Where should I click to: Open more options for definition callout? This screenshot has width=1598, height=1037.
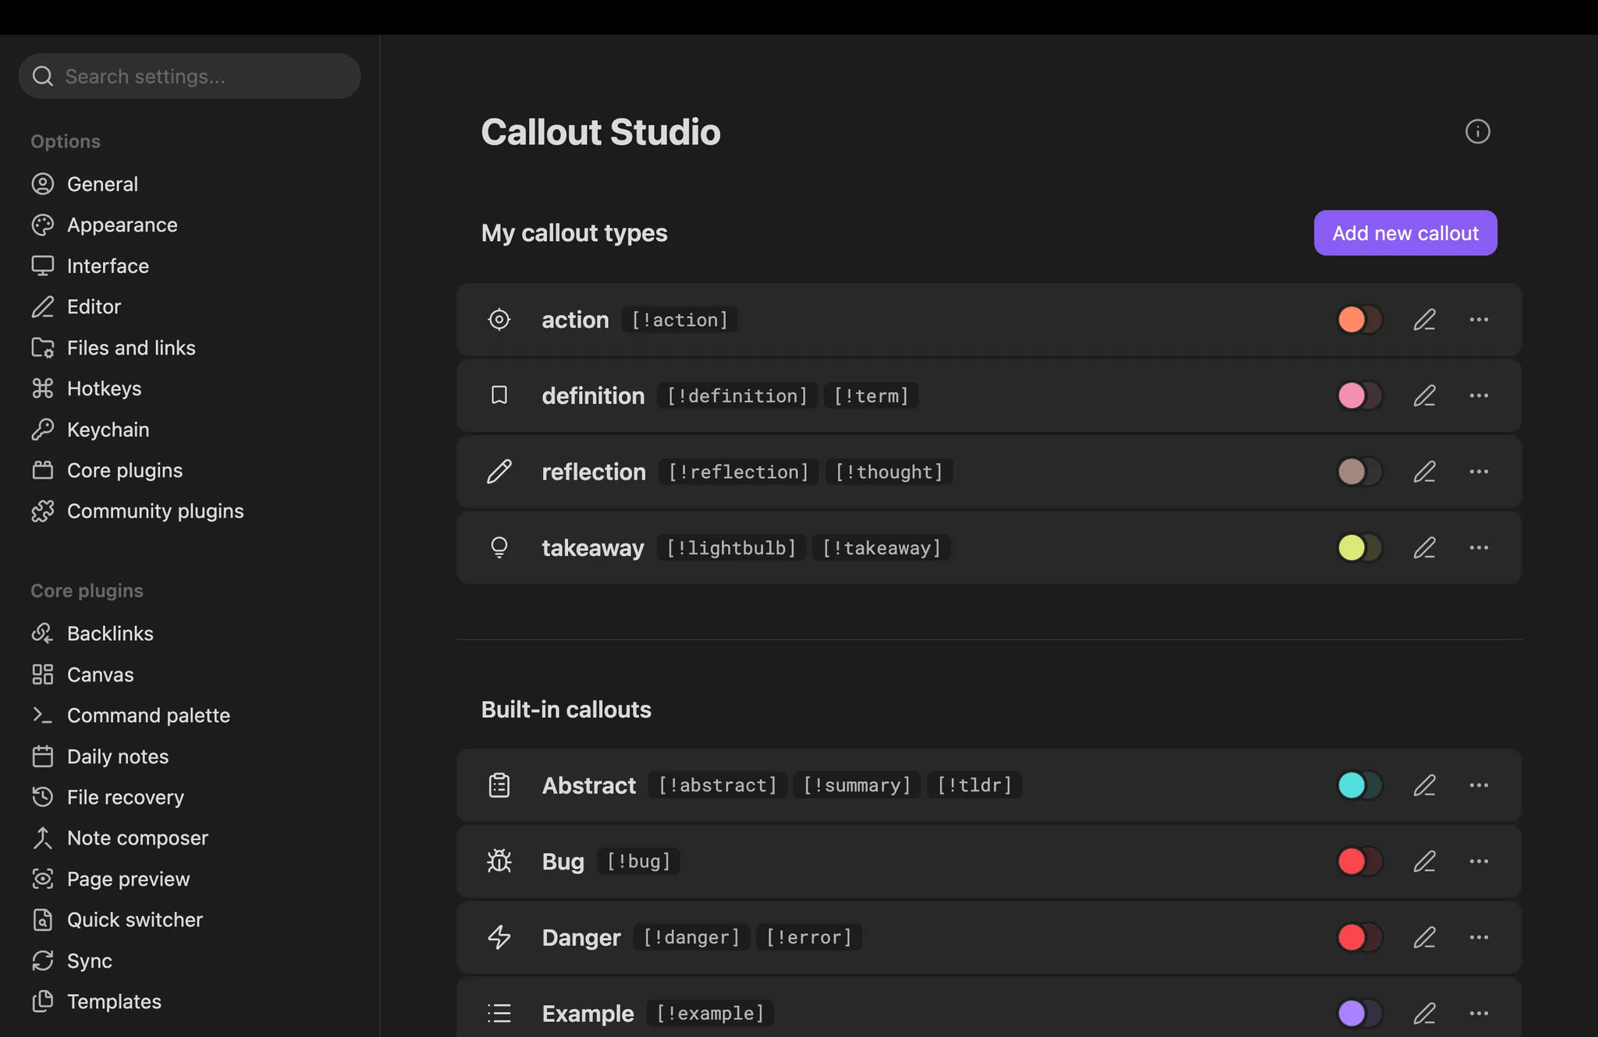pyautogui.click(x=1479, y=396)
